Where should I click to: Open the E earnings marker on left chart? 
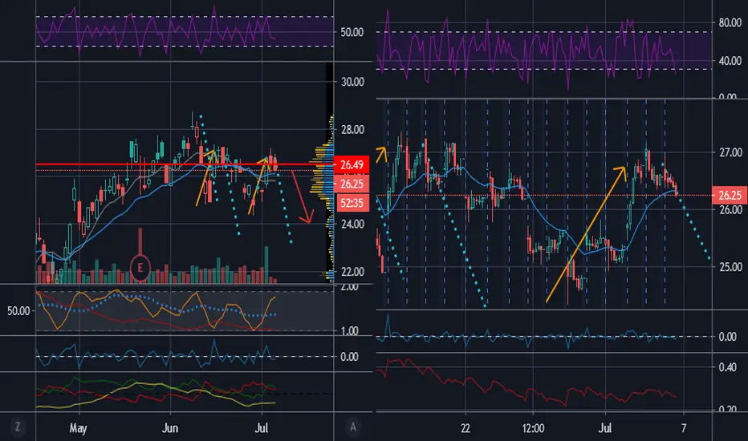140,268
